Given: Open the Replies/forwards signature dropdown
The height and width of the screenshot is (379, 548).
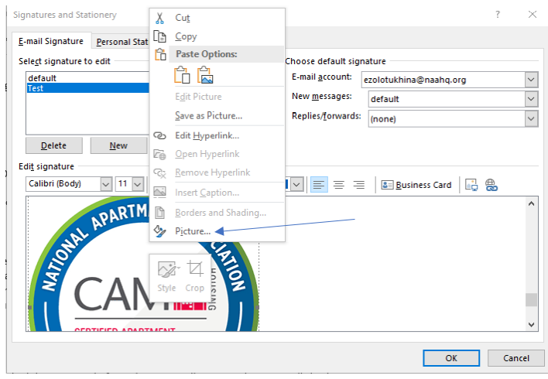Looking at the screenshot, I should [x=531, y=119].
